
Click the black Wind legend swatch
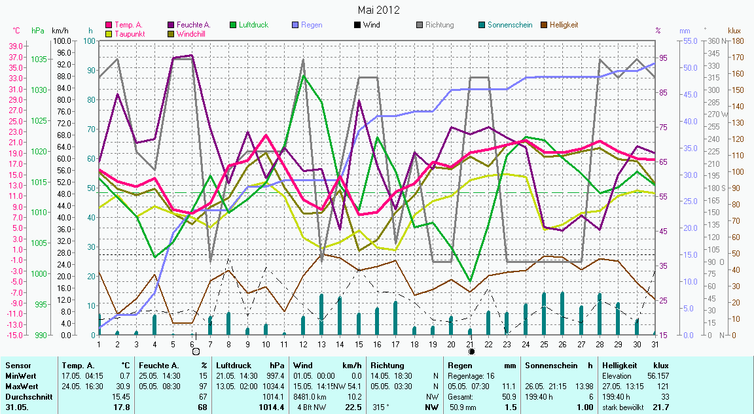(x=357, y=25)
